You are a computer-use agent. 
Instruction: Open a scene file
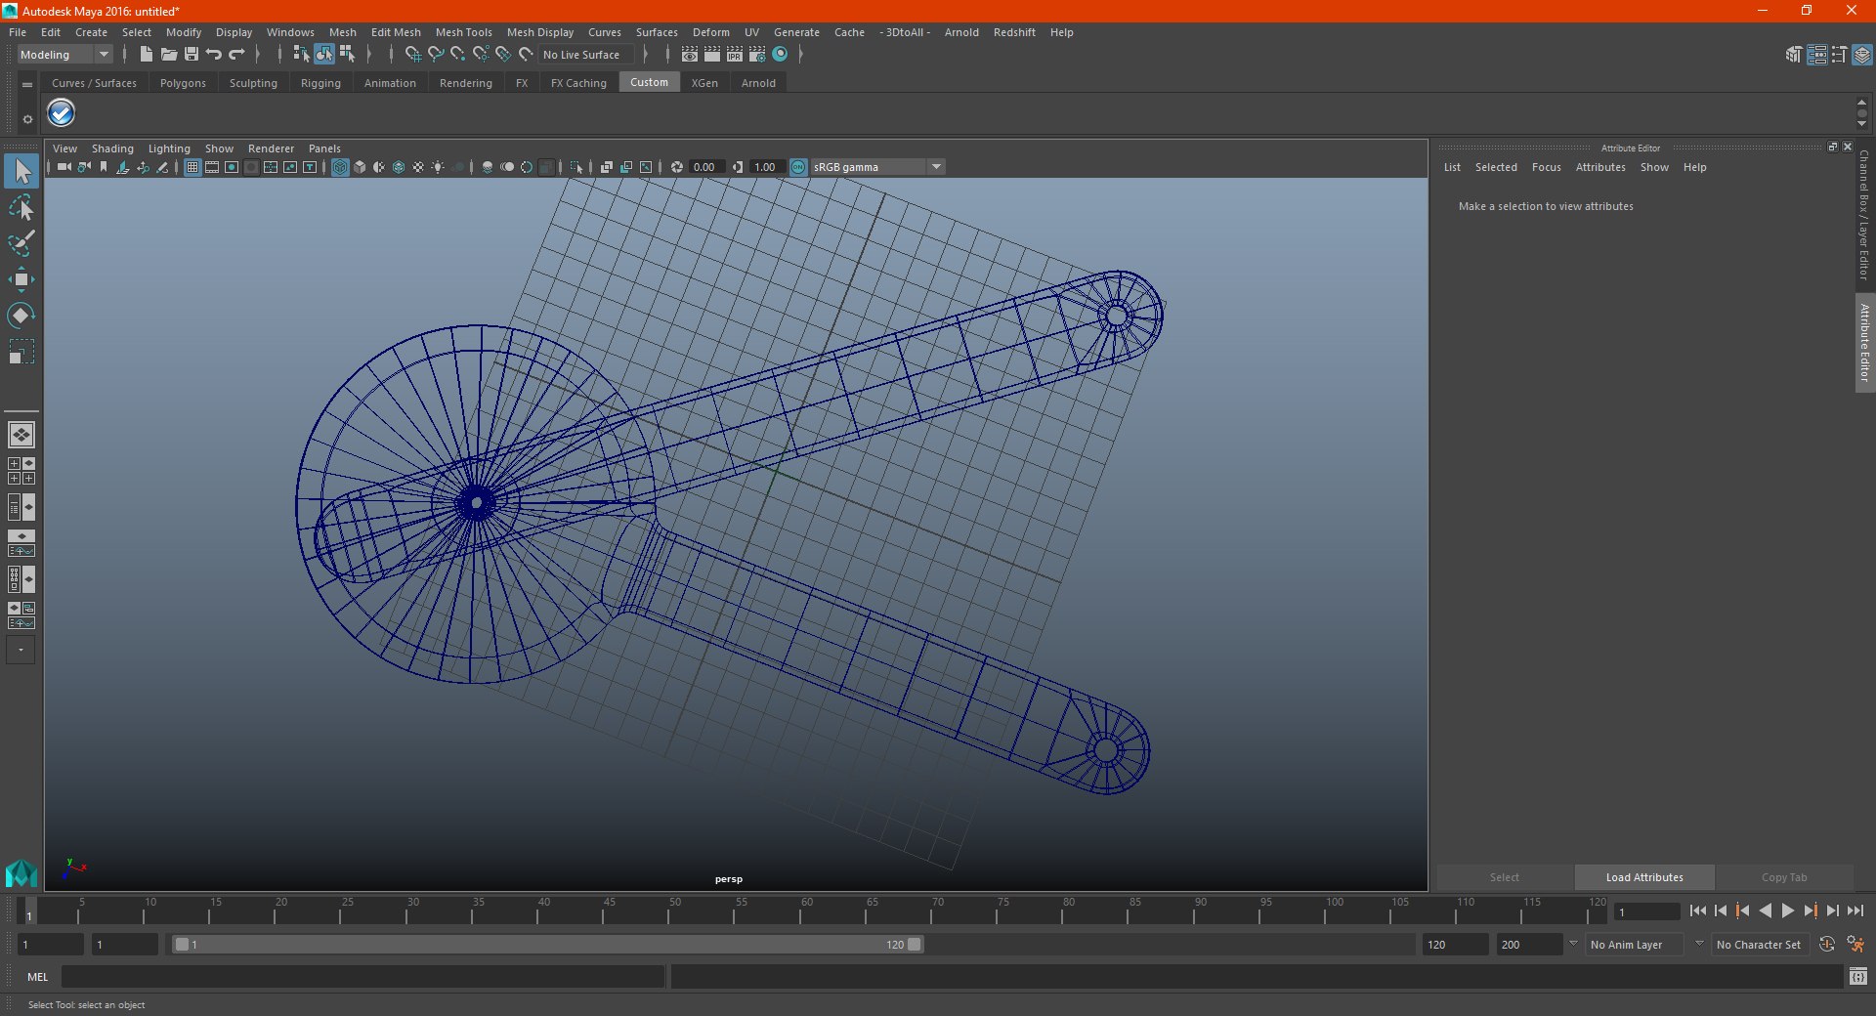(x=168, y=55)
